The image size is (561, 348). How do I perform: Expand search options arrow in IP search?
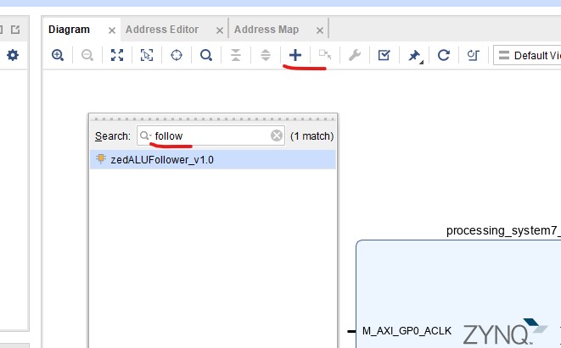(146, 135)
